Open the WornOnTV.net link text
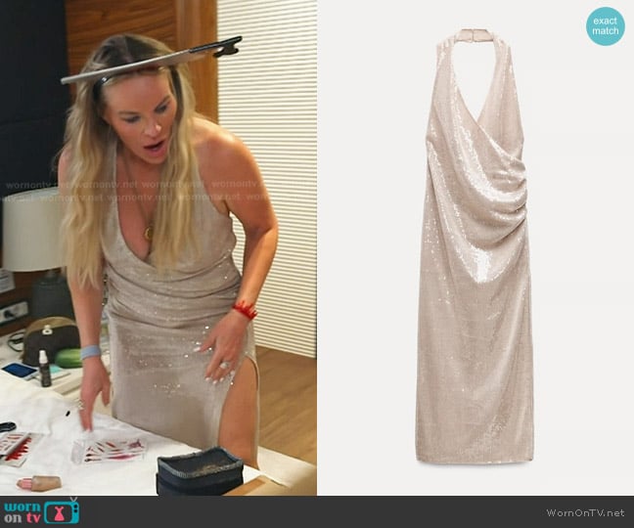 585,512
